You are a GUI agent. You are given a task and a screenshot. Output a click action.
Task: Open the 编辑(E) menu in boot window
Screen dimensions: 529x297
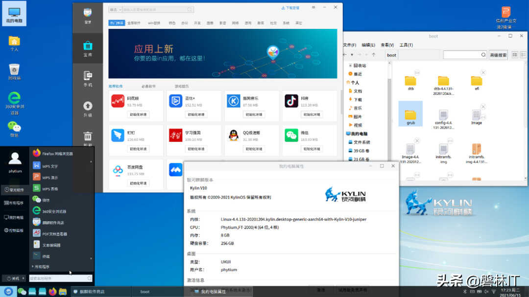point(368,45)
